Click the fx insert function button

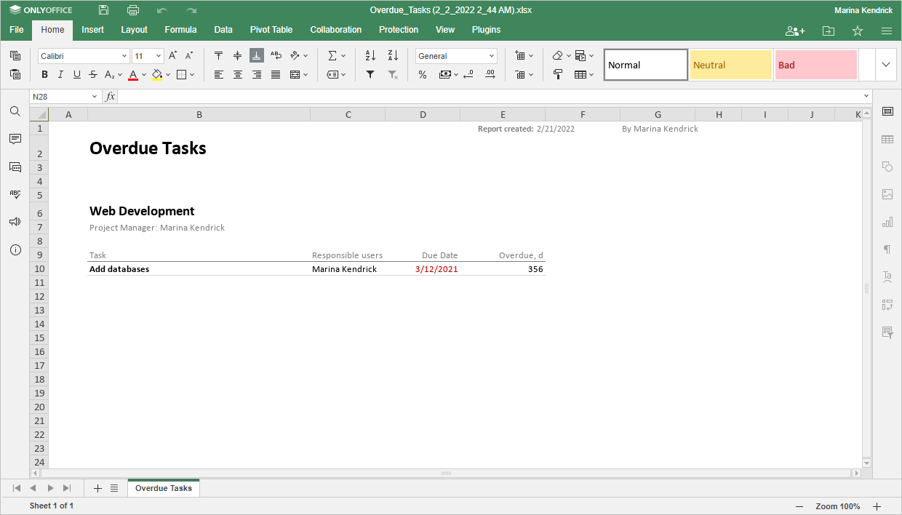(110, 97)
